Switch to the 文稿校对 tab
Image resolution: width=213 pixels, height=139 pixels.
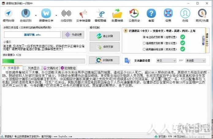point(51,68)
